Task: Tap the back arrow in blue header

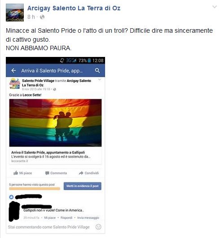Action: pos(13,70)
